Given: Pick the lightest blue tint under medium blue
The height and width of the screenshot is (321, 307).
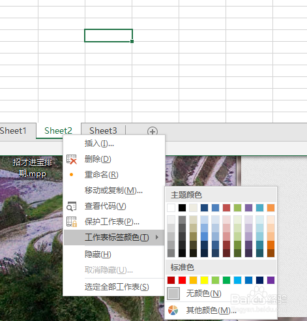Looking at the screenshot, I should [215, 220].
